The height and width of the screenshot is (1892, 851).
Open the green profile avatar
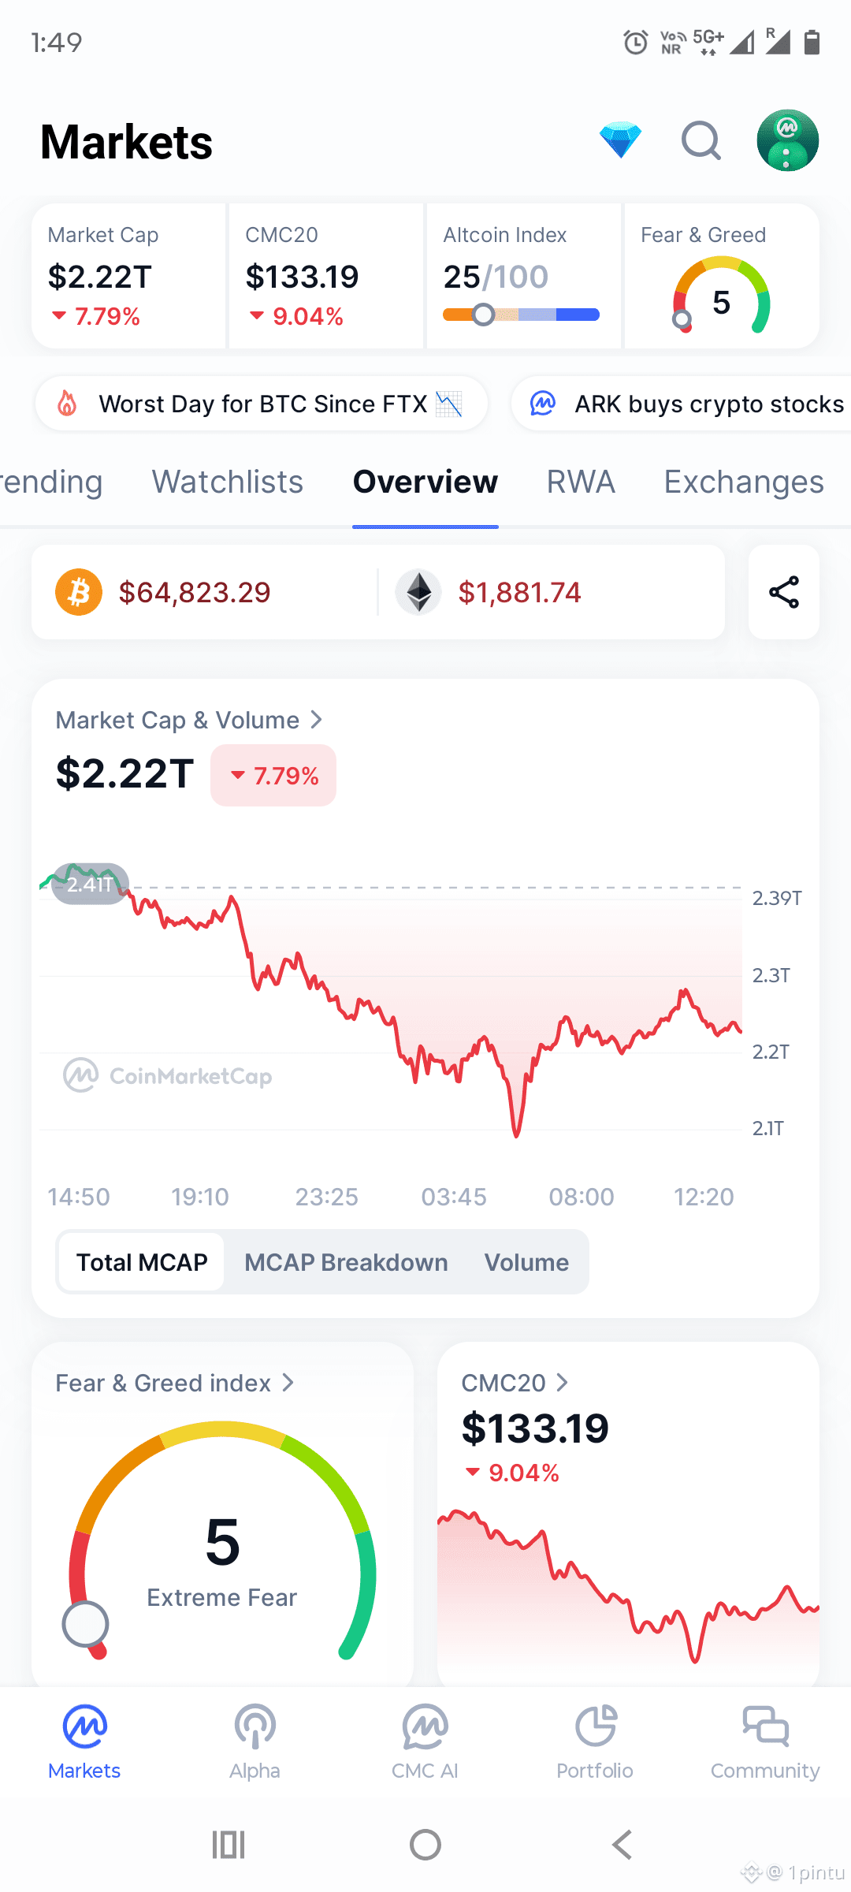[787, 140]
